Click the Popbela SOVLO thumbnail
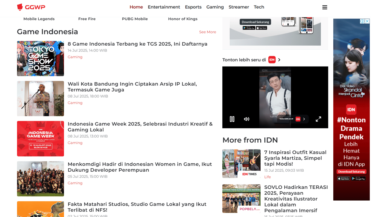 coord(241,199)
